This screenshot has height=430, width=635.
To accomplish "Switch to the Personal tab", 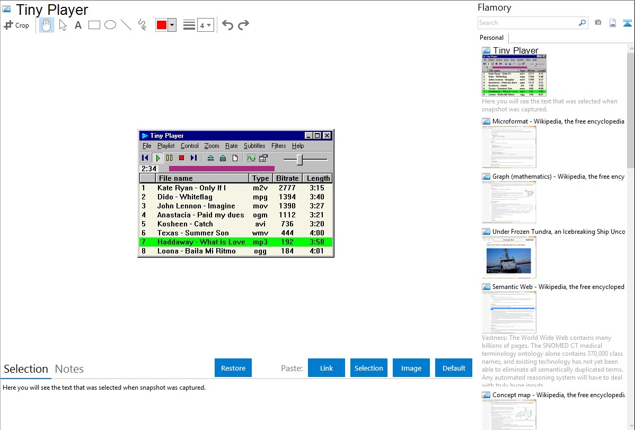I will point(491,38).
